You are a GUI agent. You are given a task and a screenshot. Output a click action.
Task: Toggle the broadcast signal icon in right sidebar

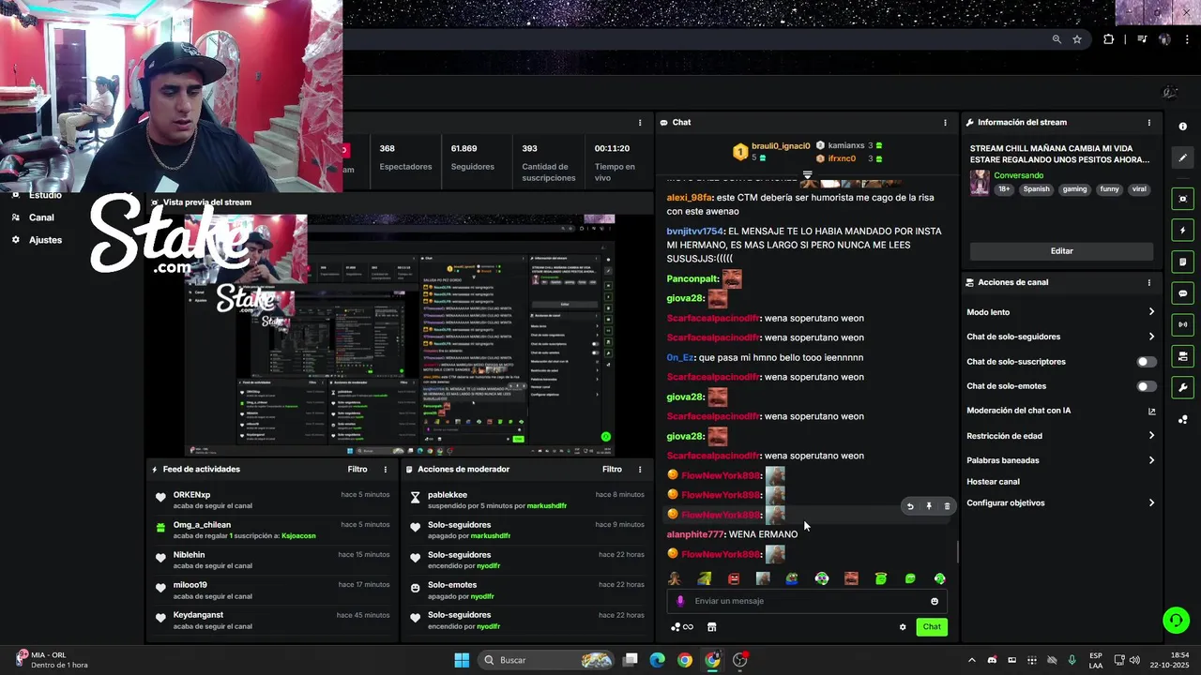1182,325
